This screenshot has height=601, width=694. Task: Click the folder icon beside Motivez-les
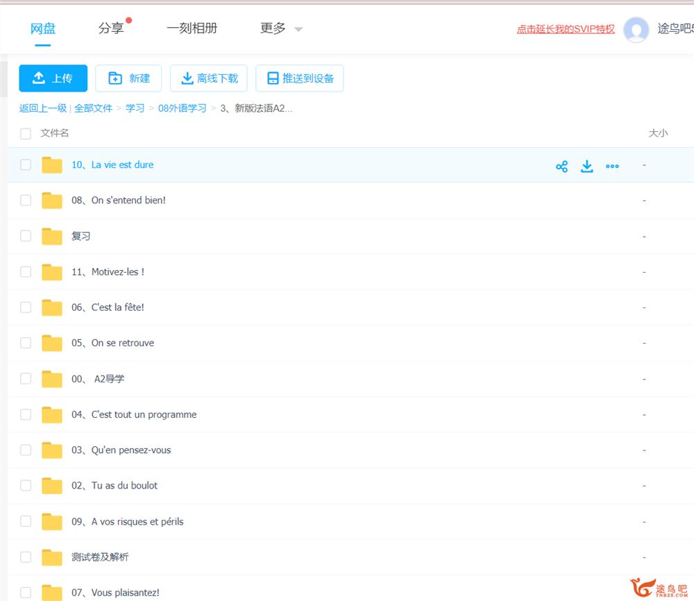52,272
